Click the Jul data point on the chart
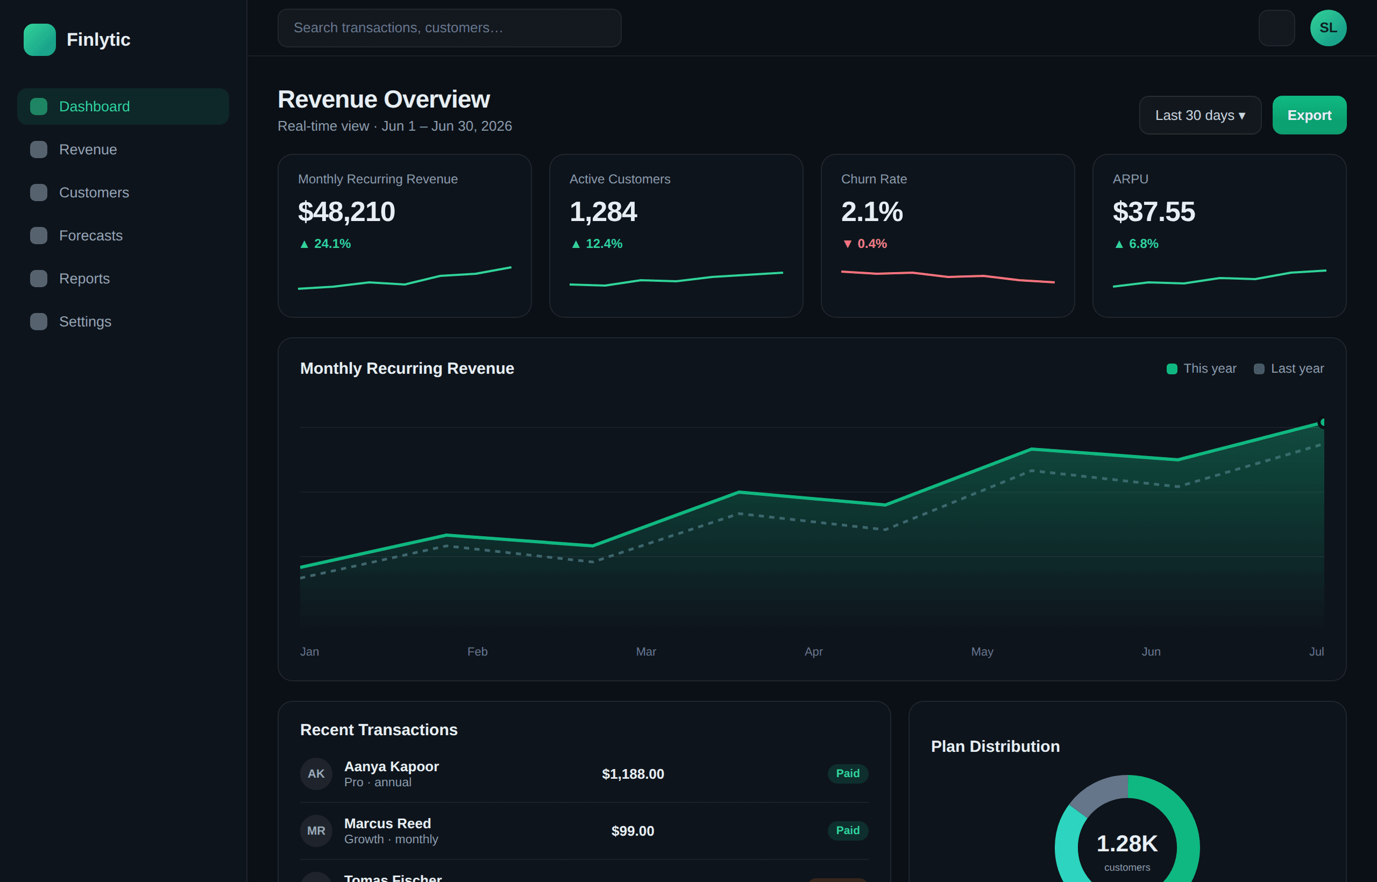The height and width of the screenshot is (882, 1377). (1323, 422)
